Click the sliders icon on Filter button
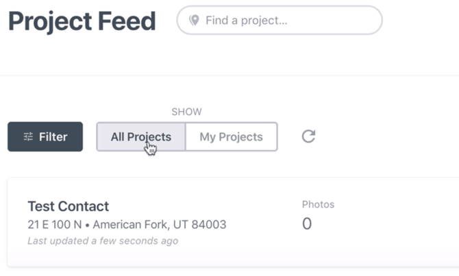The image size is (459, 276). [x=28, y=137]
